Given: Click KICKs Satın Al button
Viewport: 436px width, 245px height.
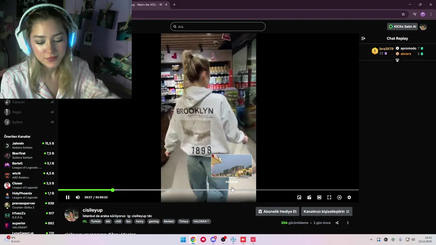Looking at the screenshot, I should point(403,27).
